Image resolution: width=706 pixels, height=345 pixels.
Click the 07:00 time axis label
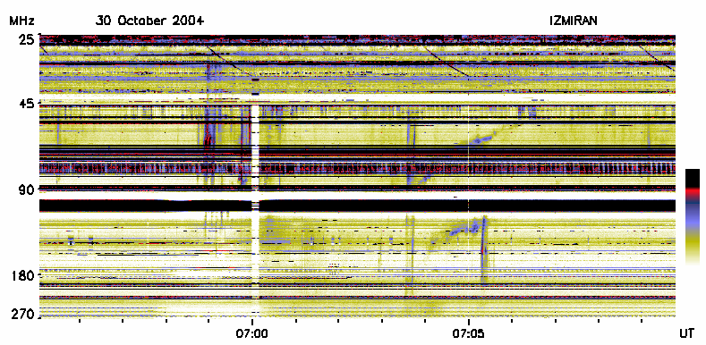click(x=251, y=334)
